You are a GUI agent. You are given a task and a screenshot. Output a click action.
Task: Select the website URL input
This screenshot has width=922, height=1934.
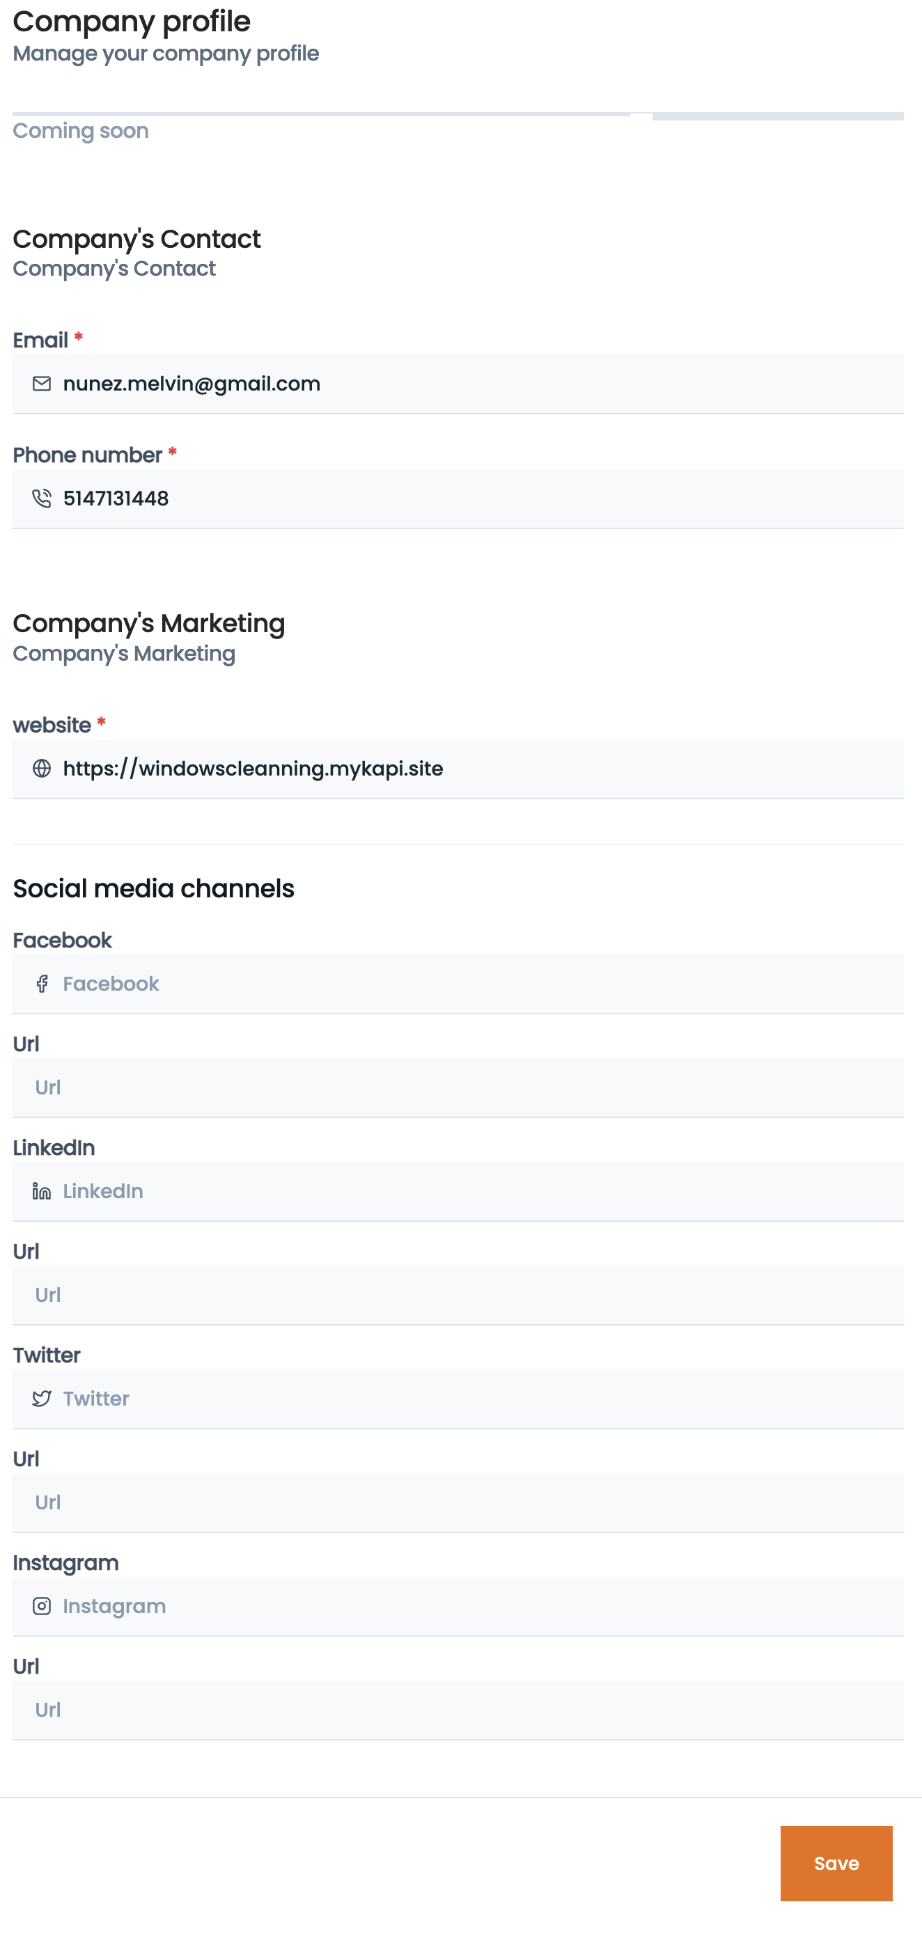coord(458,769)
